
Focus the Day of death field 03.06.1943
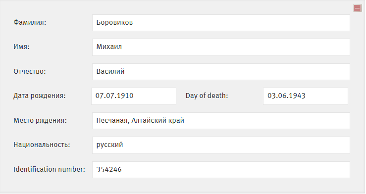(x=305, y=96)
